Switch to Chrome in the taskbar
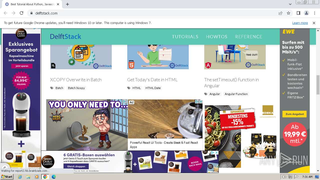The height and width of the screenshot is (180, 320). pyautogui.click(x=45, y=177)
